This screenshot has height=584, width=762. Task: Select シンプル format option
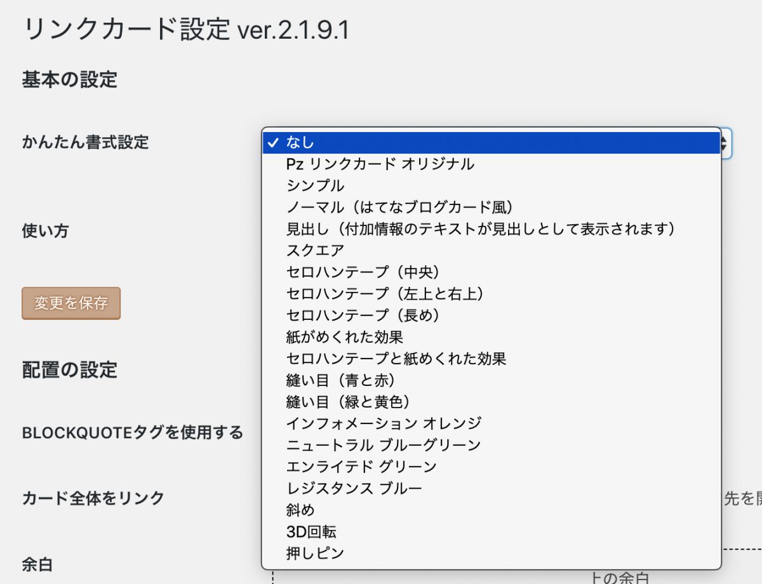[491, 185]
